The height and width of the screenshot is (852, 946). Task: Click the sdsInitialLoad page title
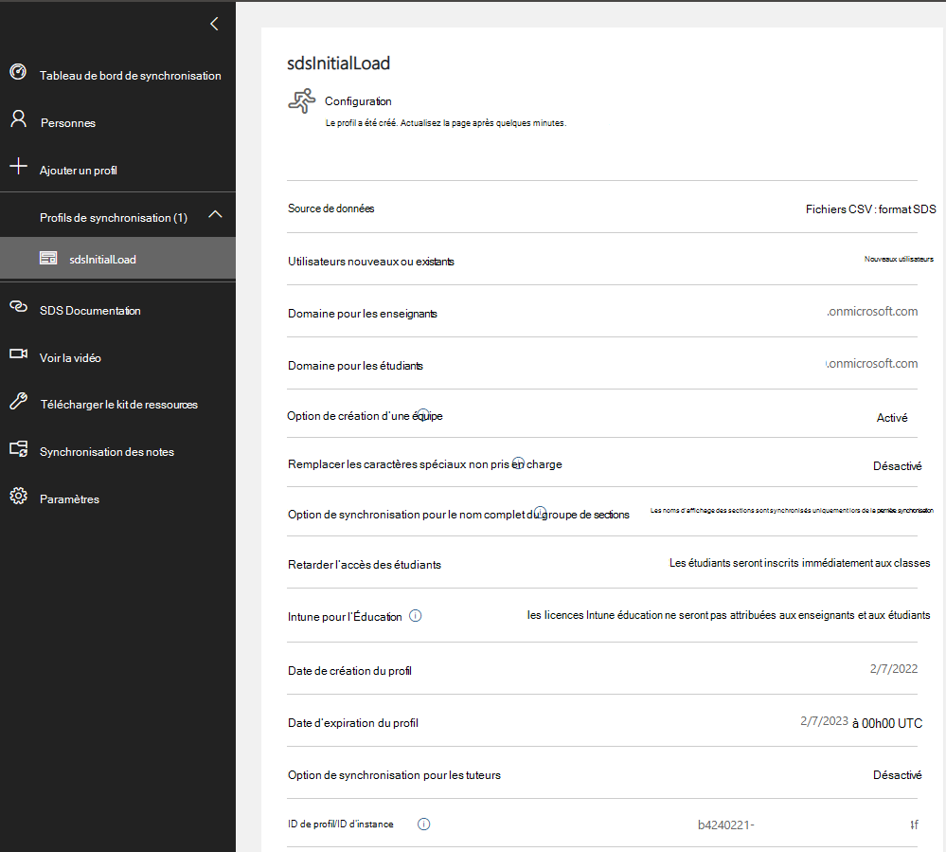point(339,63)
